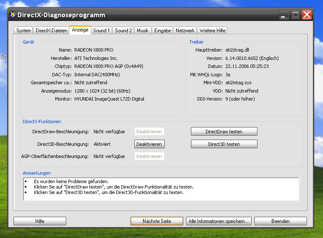Minimize the DirectX-Diagnoseprogramm window
This screenshot has height=238, width=323.
[284, 15]
